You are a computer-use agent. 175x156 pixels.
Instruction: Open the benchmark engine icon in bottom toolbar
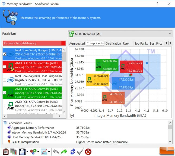point(6,152)
